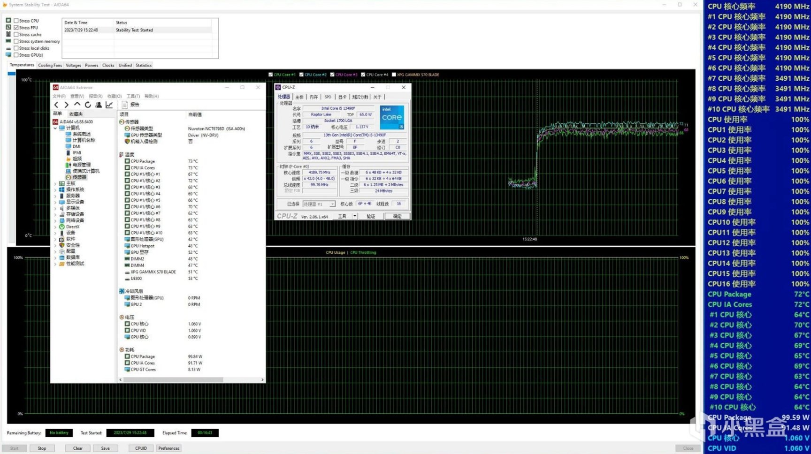The image size is (811, 454).
Task: Enable the Stress CPU checkbox
Action: pos(16,21)
